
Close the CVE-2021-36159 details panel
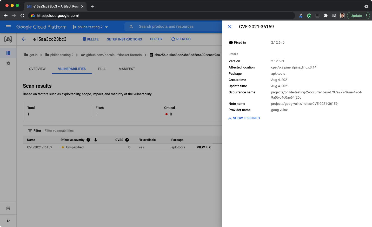coord(230,27)
